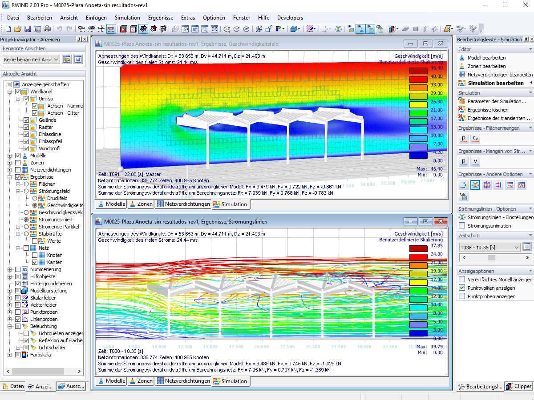
Task: Switch to Clipper tab at bottom right
Action: [x=518, y=386]
